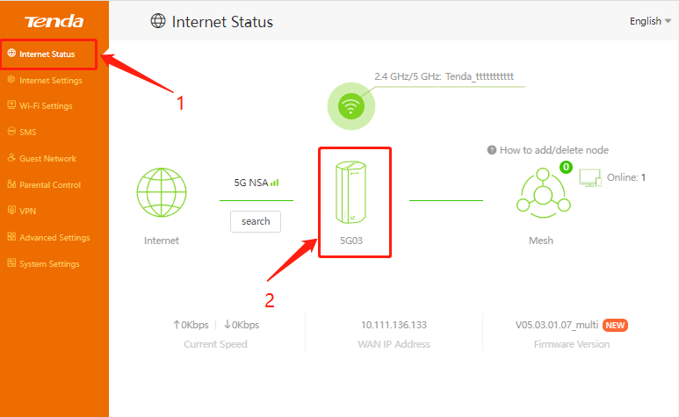
Task: Open Wi-Fi Settings in sidebar
Action: coord(46,106)
